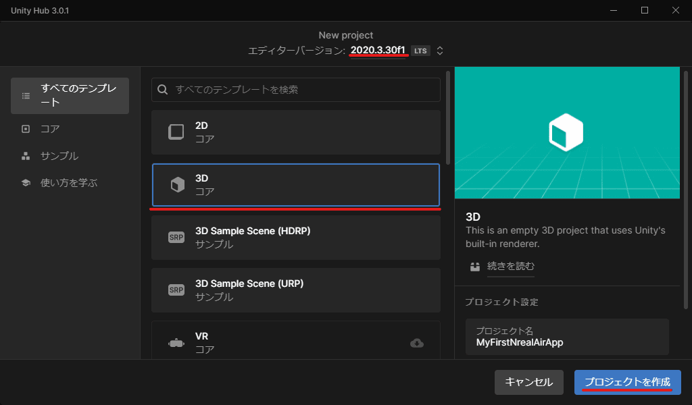This screenshot has height=405, width=692.
Task: Click the VR headset template icon
Action: [176, 343]
